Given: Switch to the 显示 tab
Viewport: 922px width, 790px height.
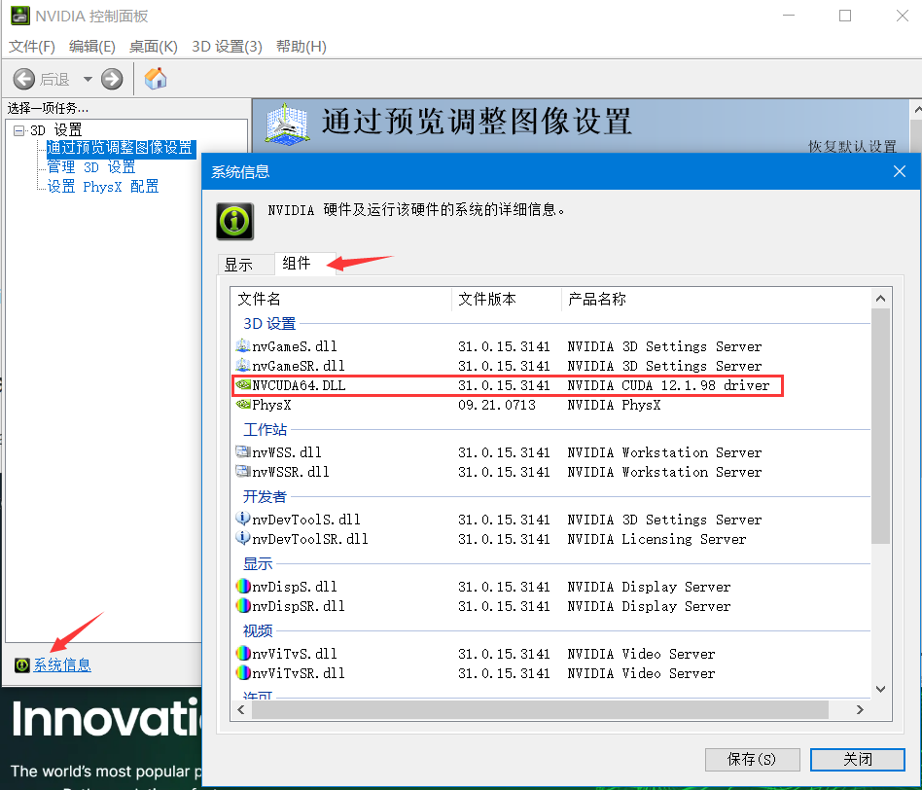Looking at the screenshot, I should (x=245, y=265).
